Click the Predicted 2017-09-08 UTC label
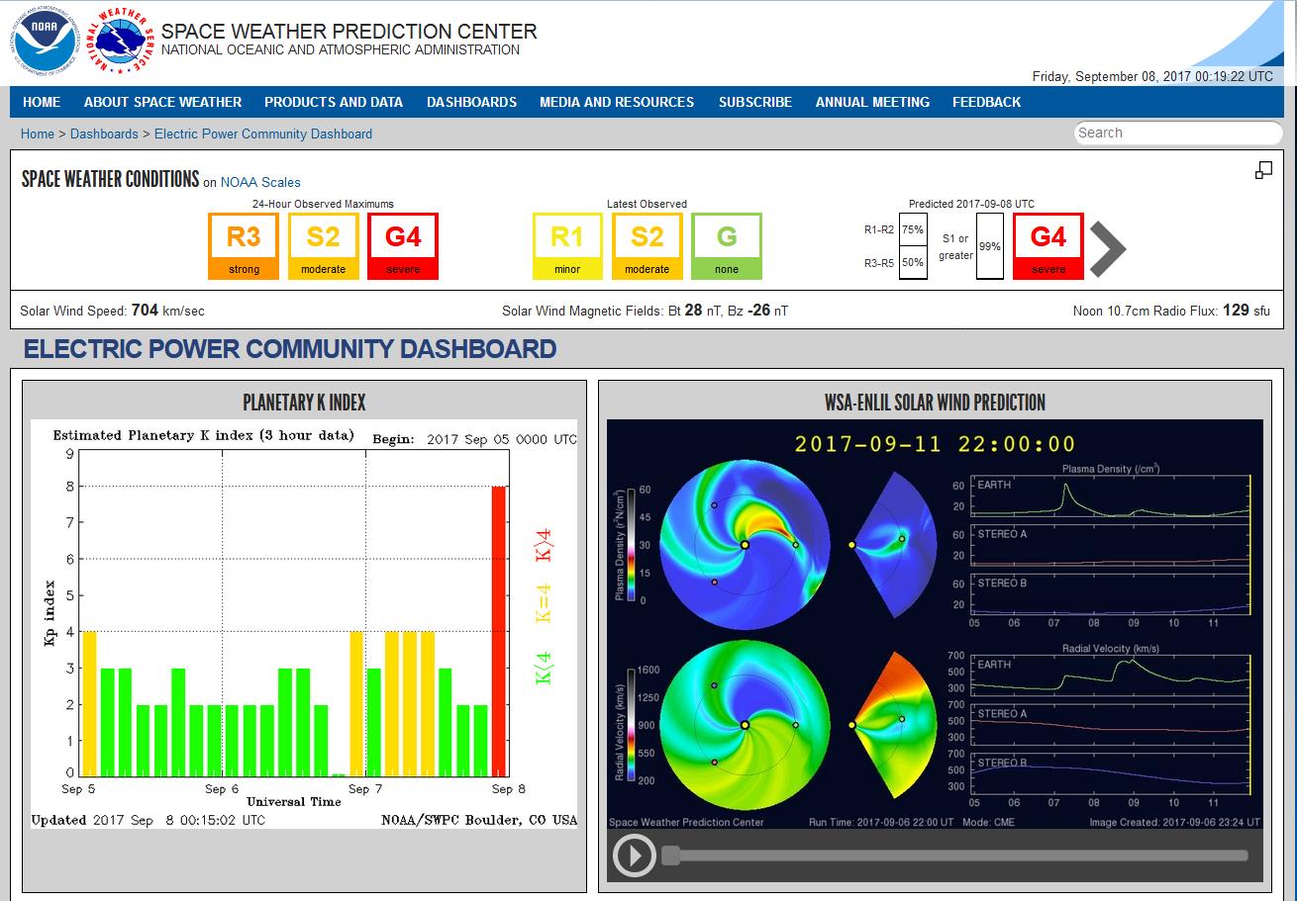 point(971,204)
